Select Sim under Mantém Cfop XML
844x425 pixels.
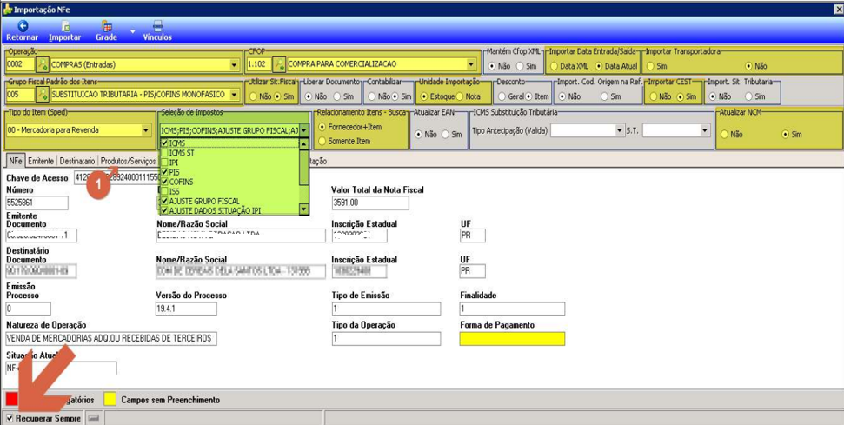coord(519,66)
